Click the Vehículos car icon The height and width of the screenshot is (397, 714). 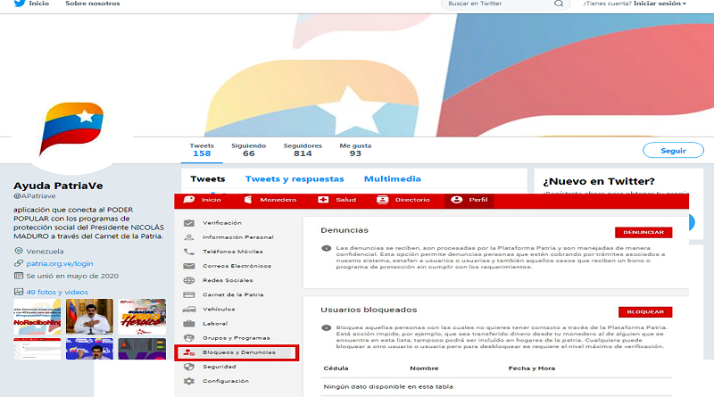pos(189,310)
